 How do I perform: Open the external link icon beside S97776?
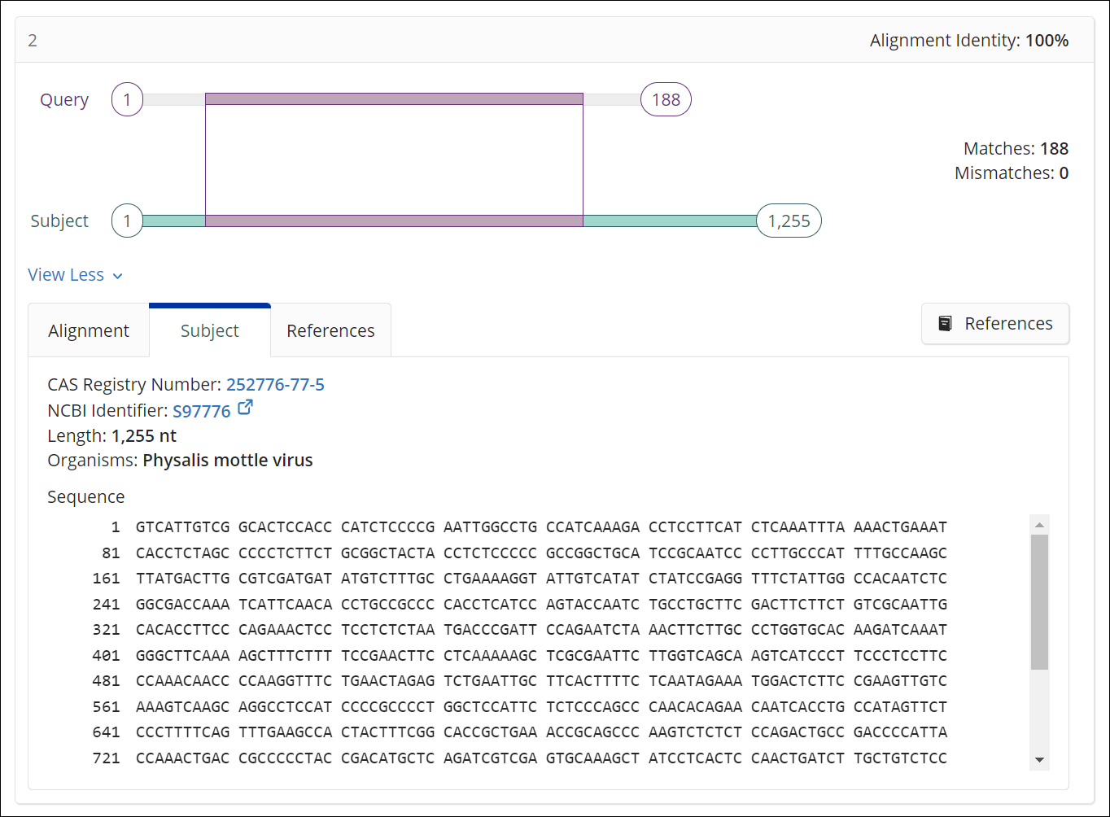point(245,408)
